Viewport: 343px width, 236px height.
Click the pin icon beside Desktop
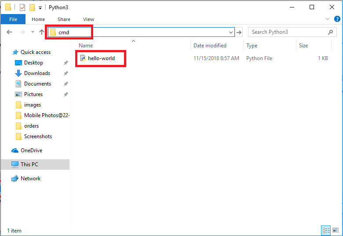66,63
